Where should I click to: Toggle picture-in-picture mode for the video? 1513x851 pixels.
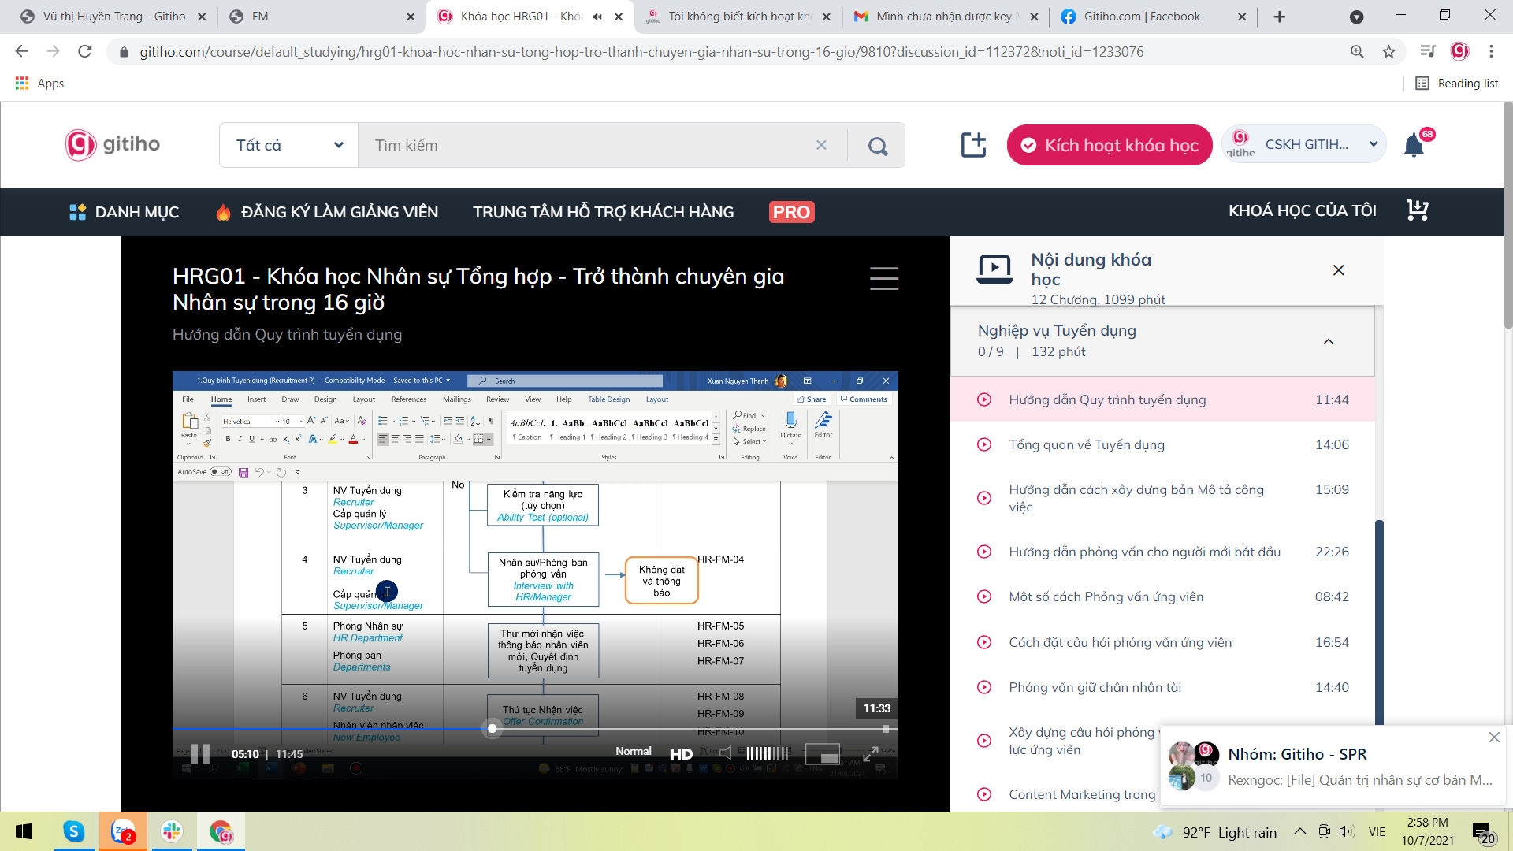[x=822, y=753]
